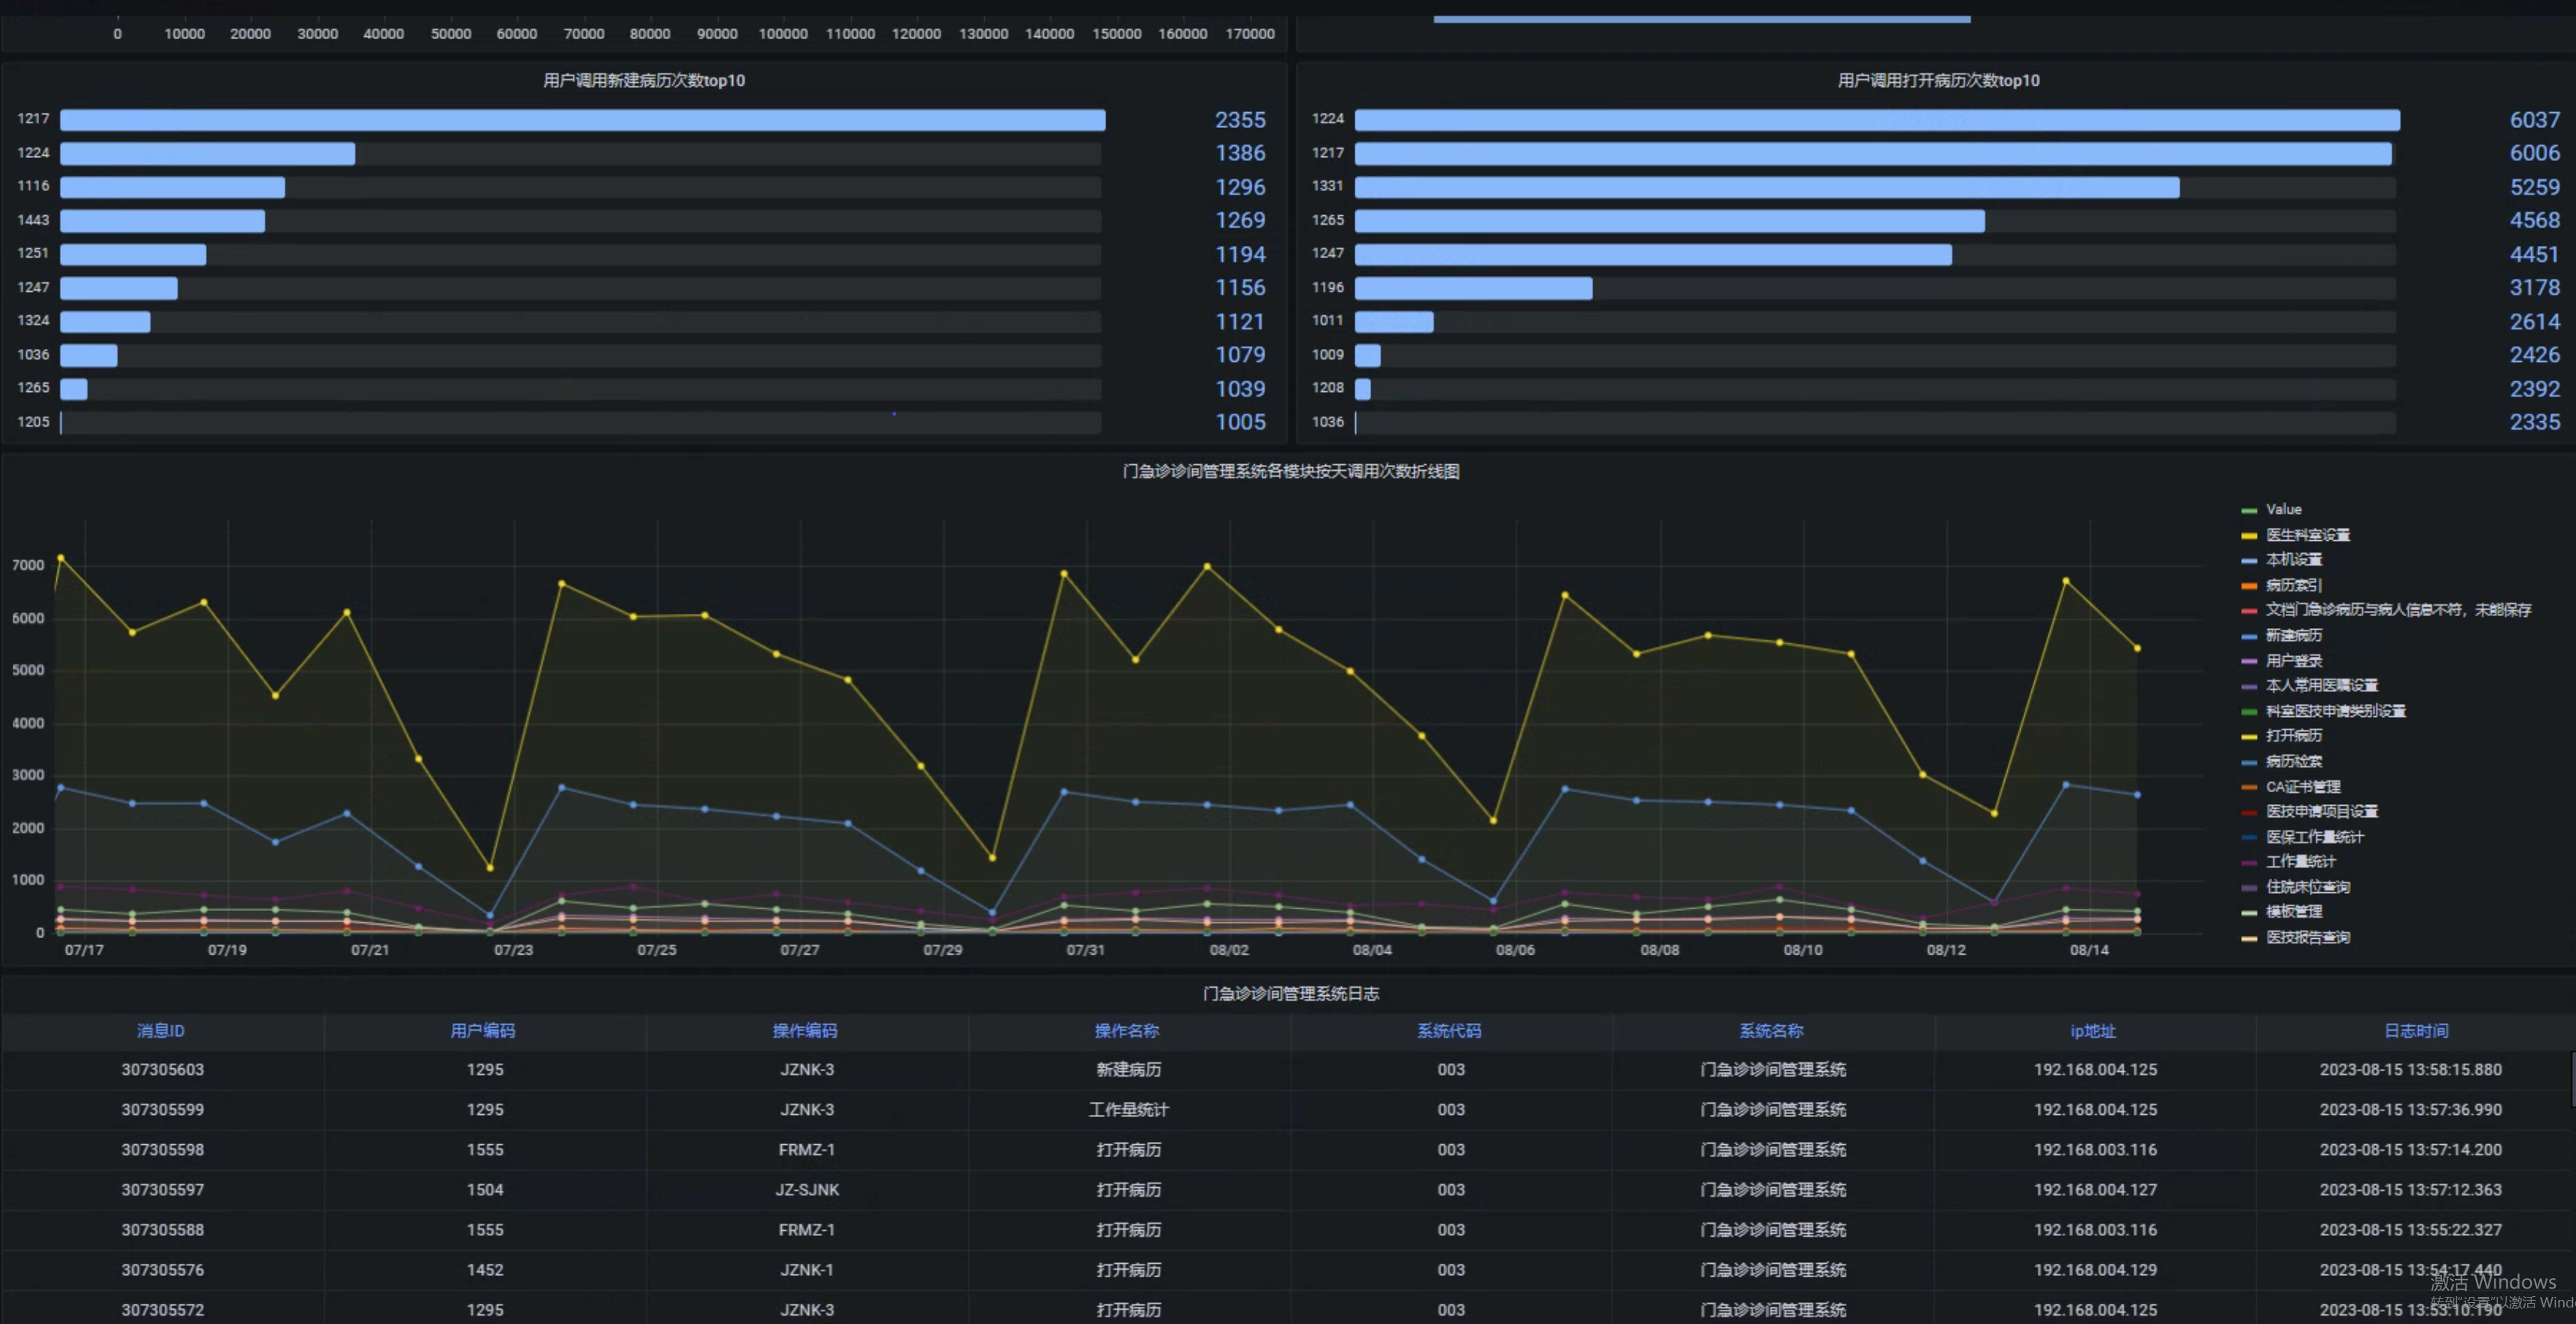The height and width of the screenshot is (1324, 2576).
Task: Click operation code JZNK-1 in the log table
Action: tap(807, 1270)
